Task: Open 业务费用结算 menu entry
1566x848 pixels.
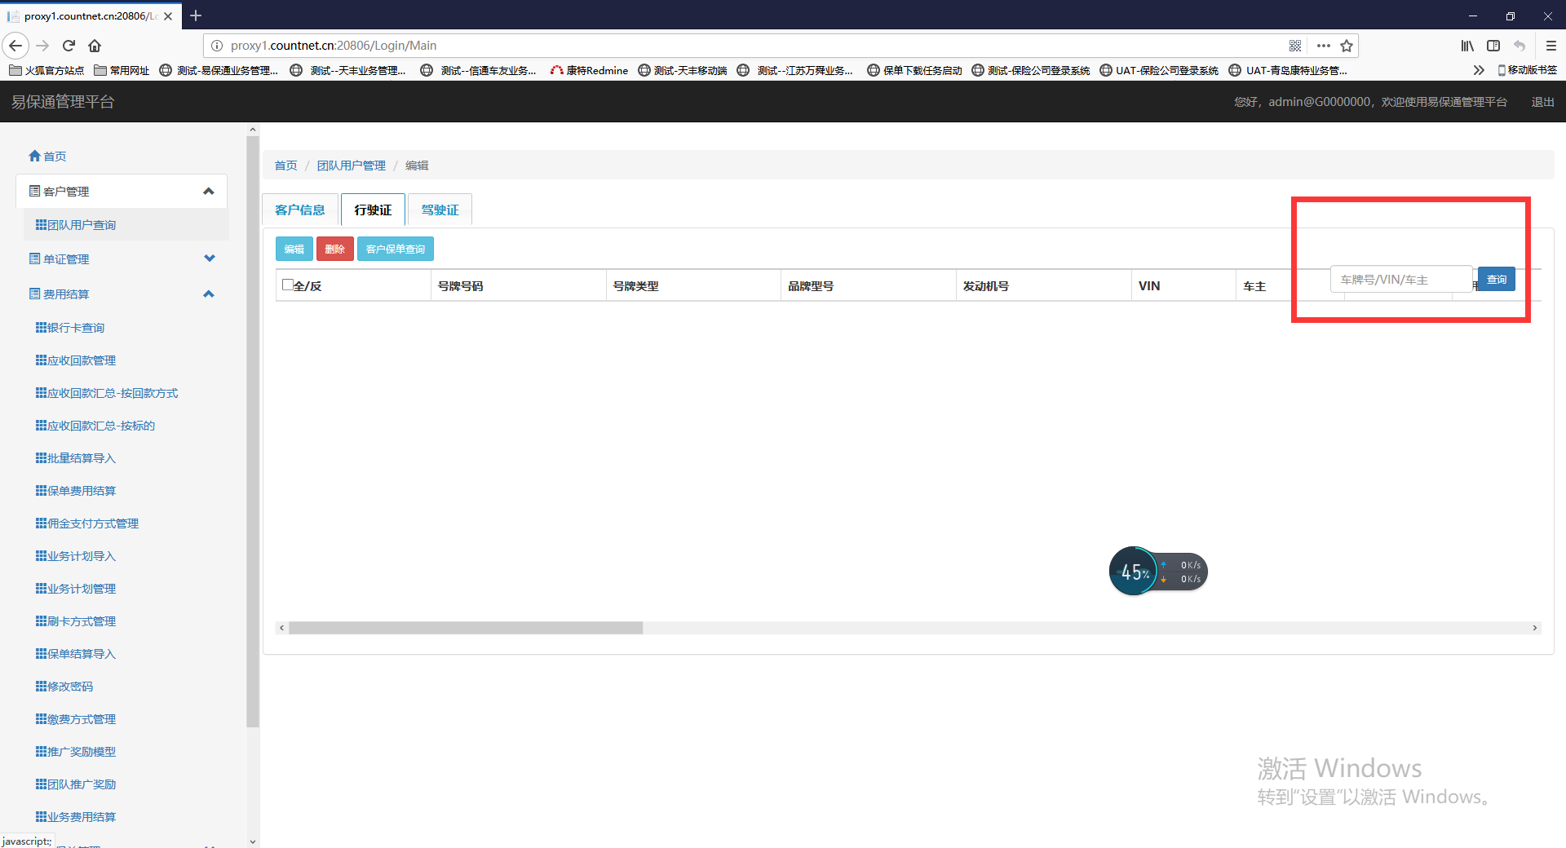Action: (76, 817)
